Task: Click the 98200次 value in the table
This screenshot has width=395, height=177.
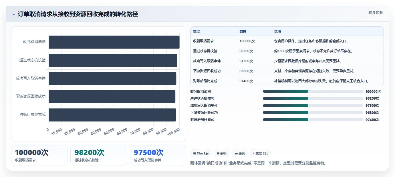Action: coord(246,51)
